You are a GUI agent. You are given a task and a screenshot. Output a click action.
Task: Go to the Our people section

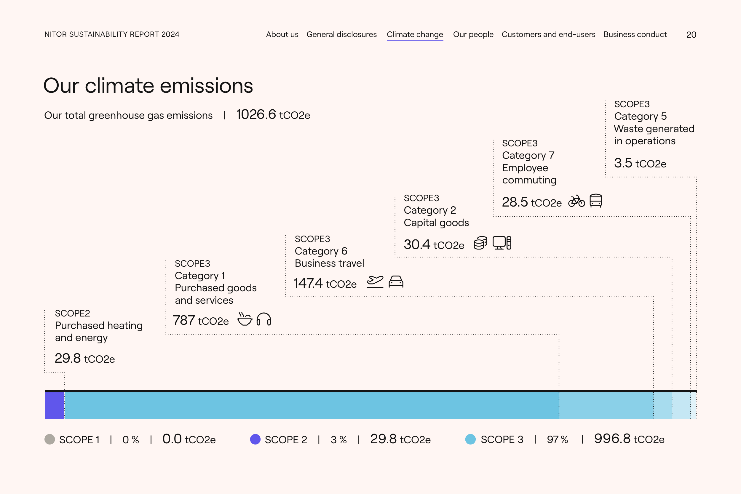tap(473, 35)
